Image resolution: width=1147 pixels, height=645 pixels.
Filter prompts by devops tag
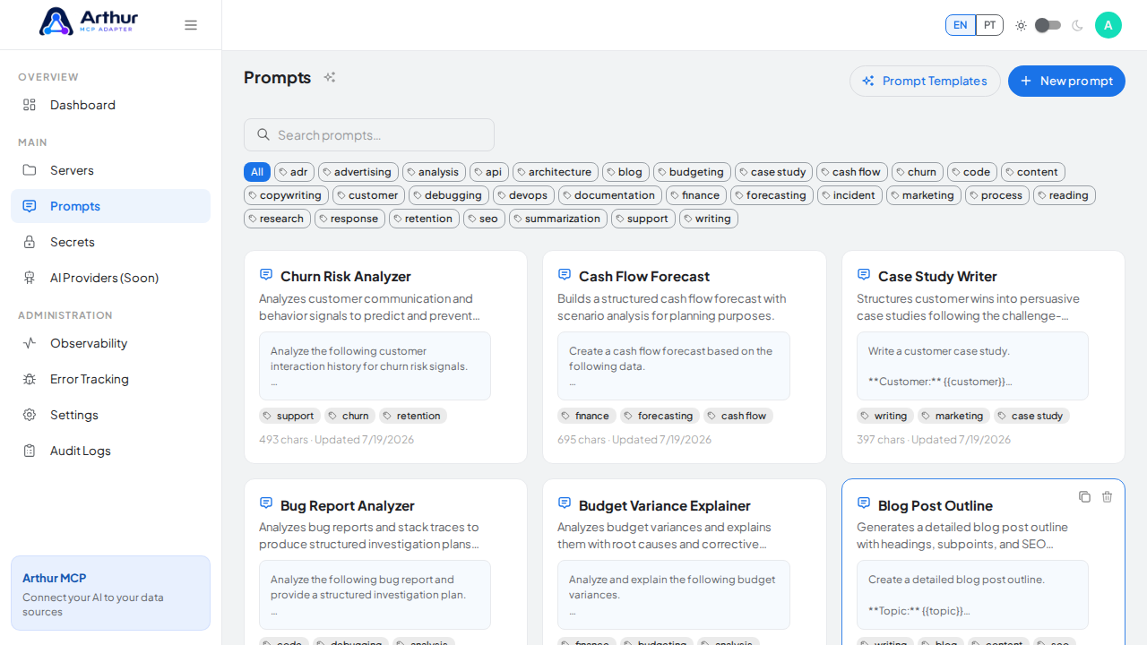523,195
